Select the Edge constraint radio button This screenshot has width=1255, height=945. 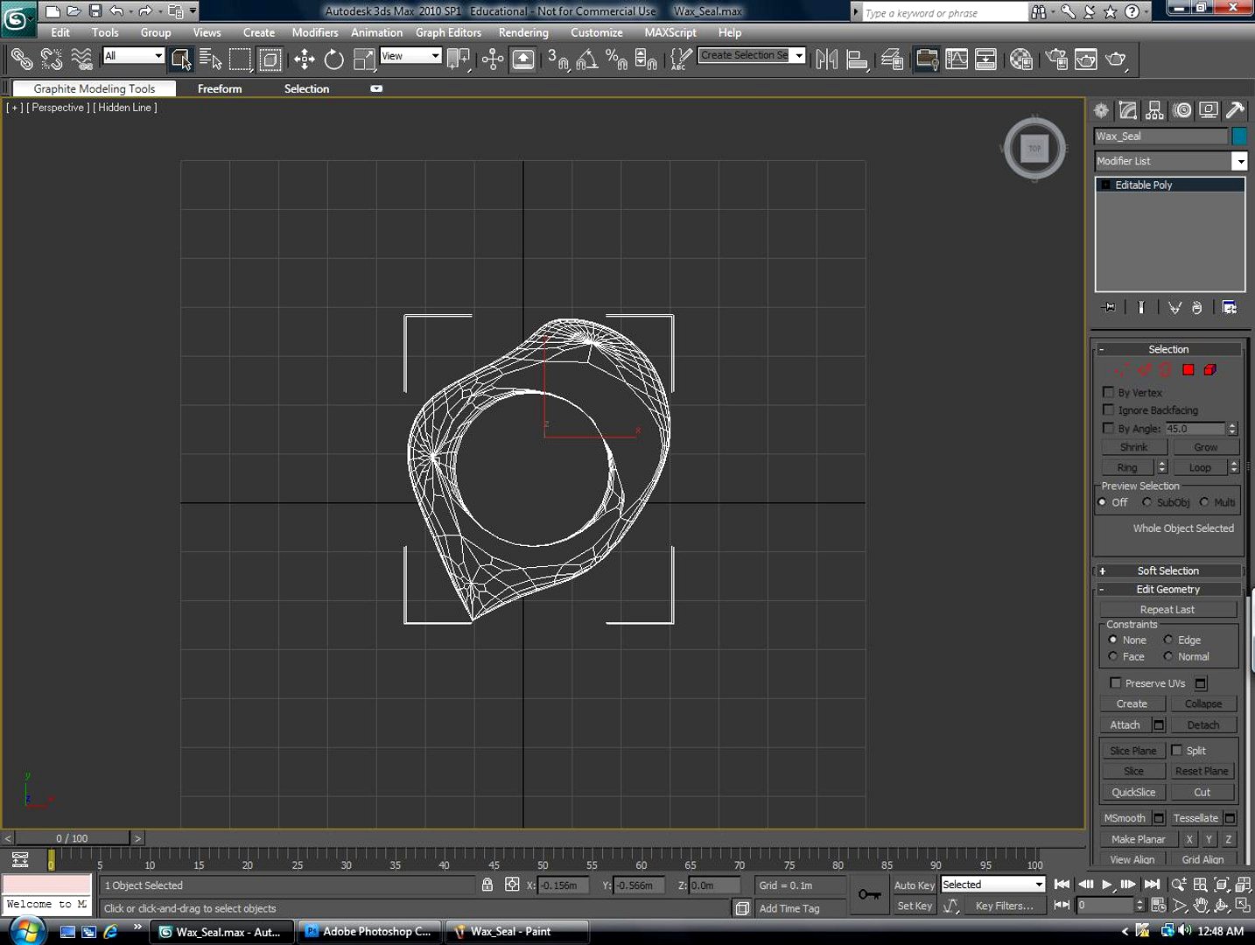[x=1167, y=640]
